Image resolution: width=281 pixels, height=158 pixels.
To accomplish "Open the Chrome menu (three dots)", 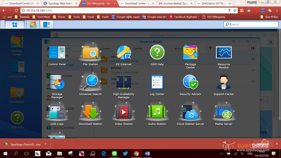I will coord(277,11).
